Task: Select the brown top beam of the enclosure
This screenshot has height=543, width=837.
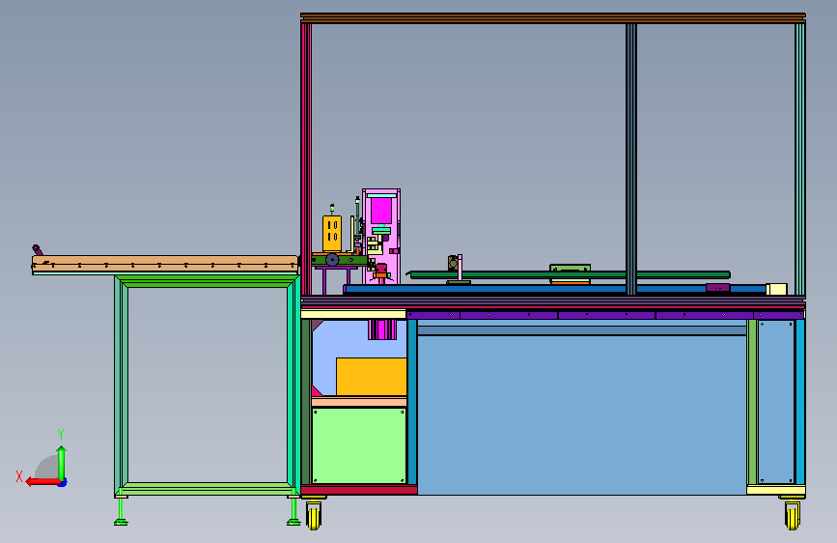Action: coord(553,18)
